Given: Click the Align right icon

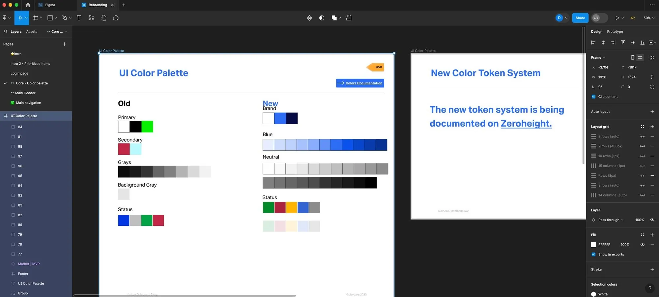Looking at the screenshot, I should pos(613,42).
